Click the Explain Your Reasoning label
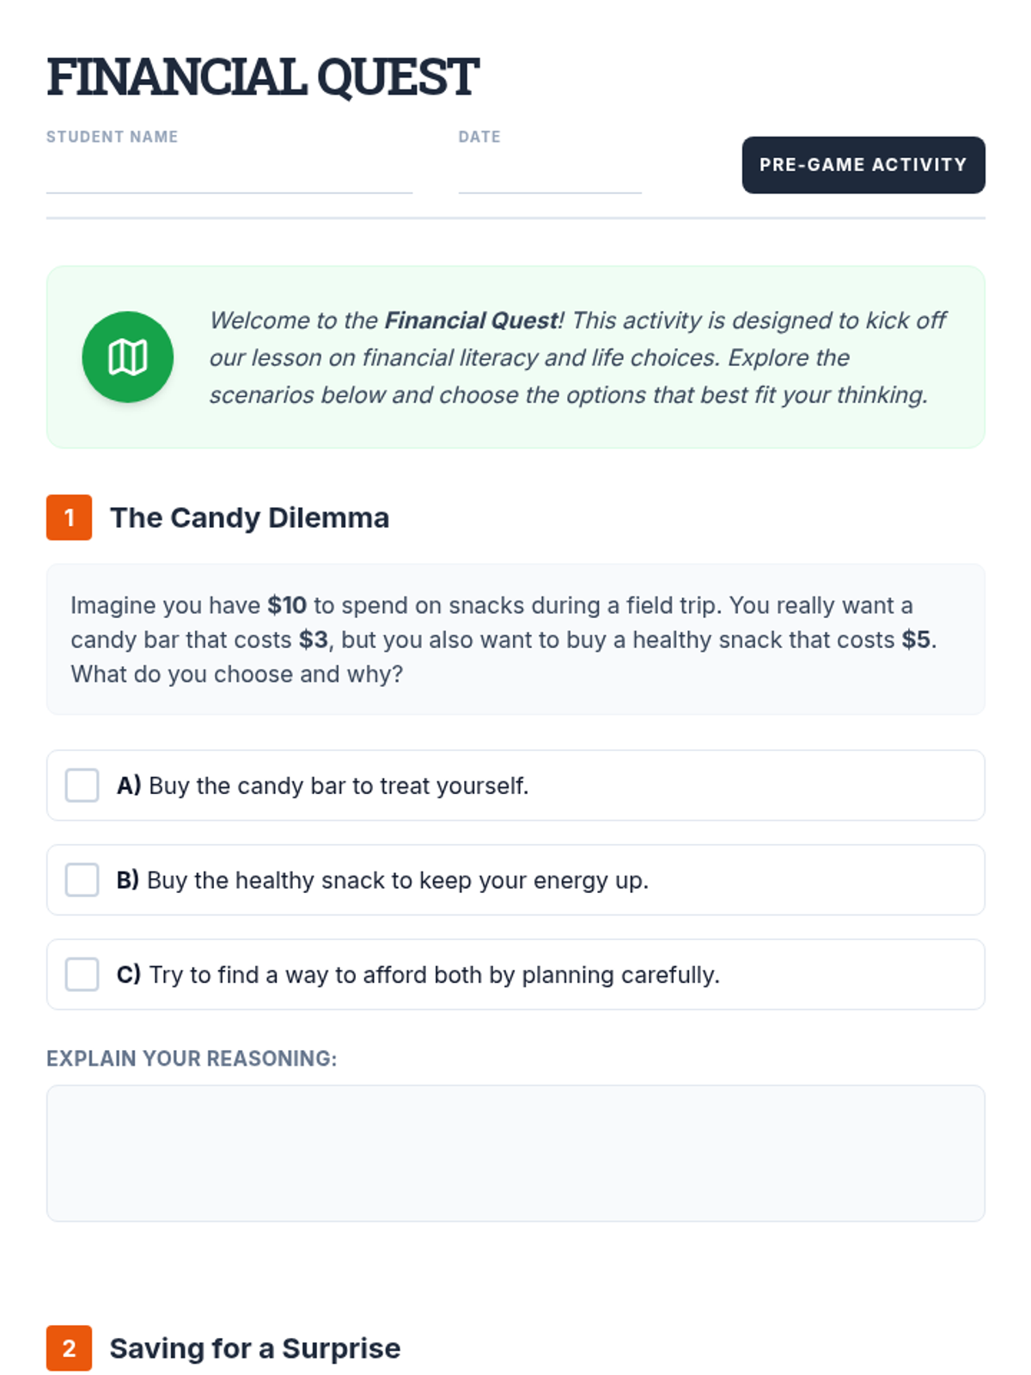 pyautogui.click(x=191, y=1058)
